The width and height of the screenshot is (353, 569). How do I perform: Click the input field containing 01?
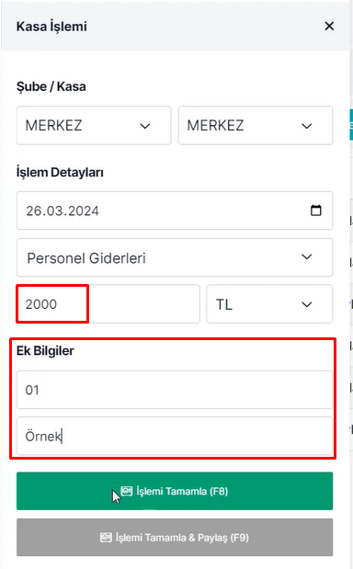[175, 390]
